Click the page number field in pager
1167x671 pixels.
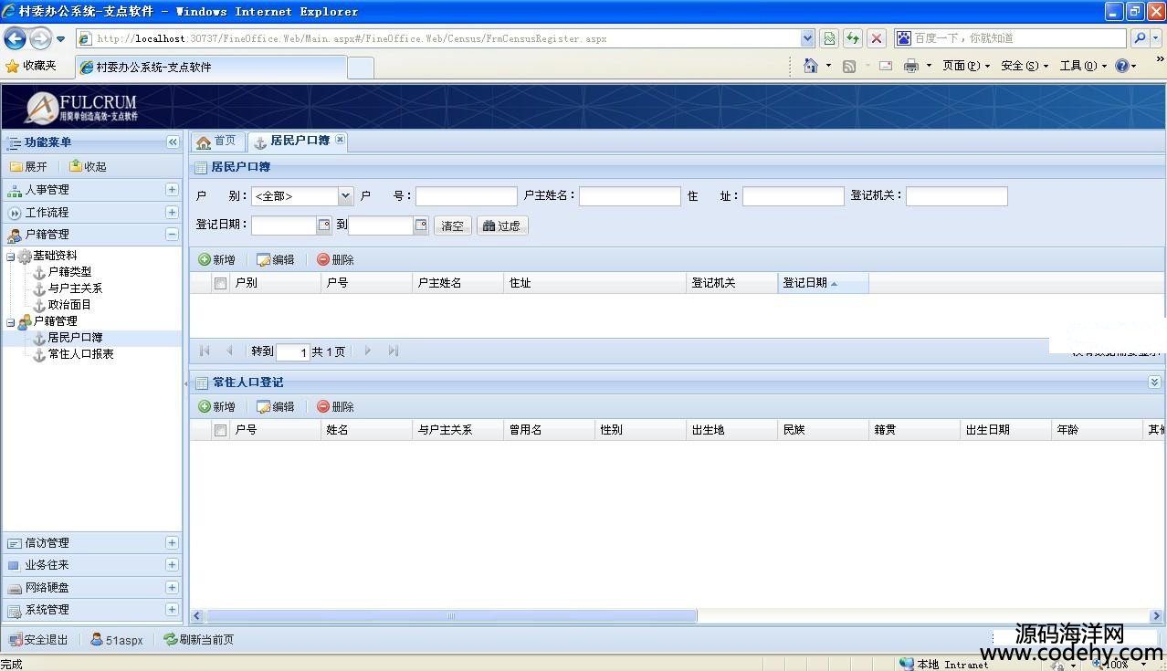(293, 351)
